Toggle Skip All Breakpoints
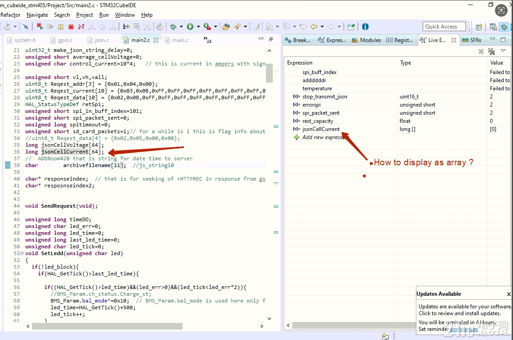 click(x=26, y=27)
